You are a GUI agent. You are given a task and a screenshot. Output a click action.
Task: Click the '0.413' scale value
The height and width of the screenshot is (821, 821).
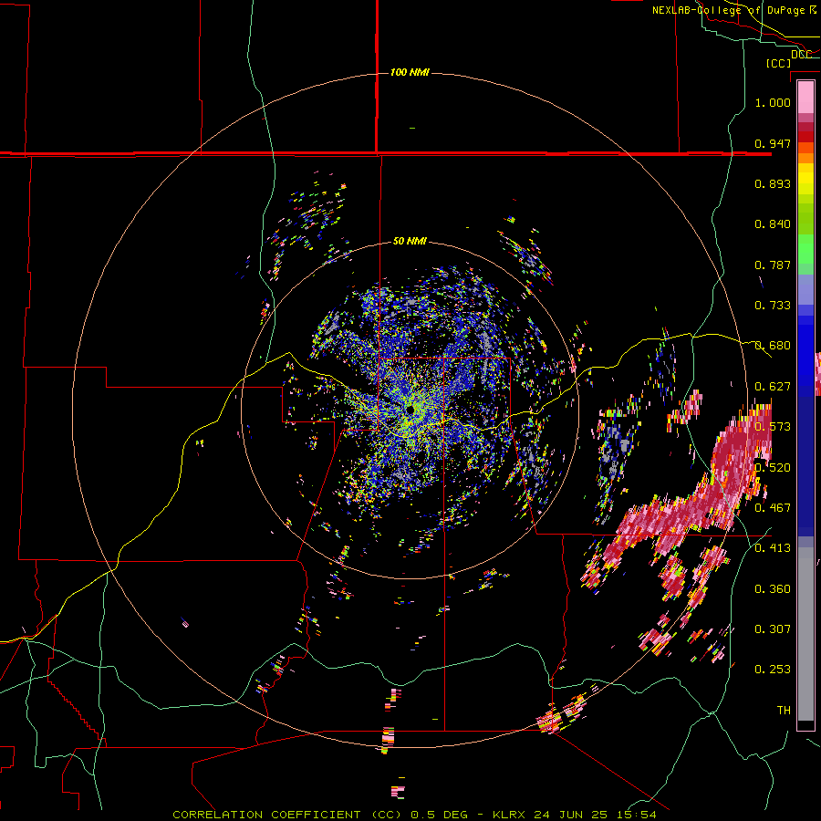[x=773, y=548]
